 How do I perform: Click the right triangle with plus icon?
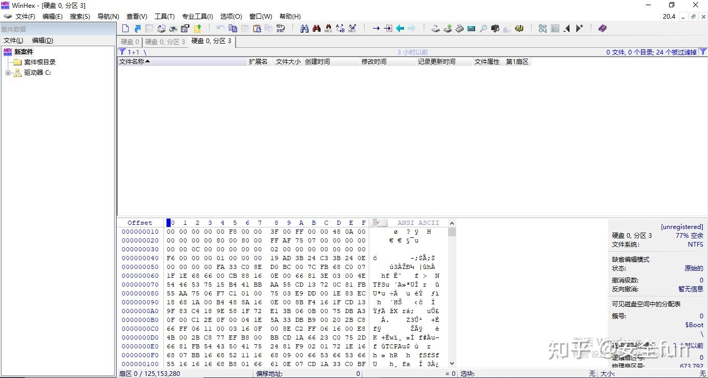(x=579, y=29)
